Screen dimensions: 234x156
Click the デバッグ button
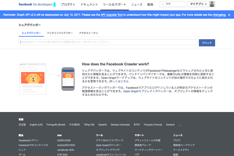coord(207,43)
